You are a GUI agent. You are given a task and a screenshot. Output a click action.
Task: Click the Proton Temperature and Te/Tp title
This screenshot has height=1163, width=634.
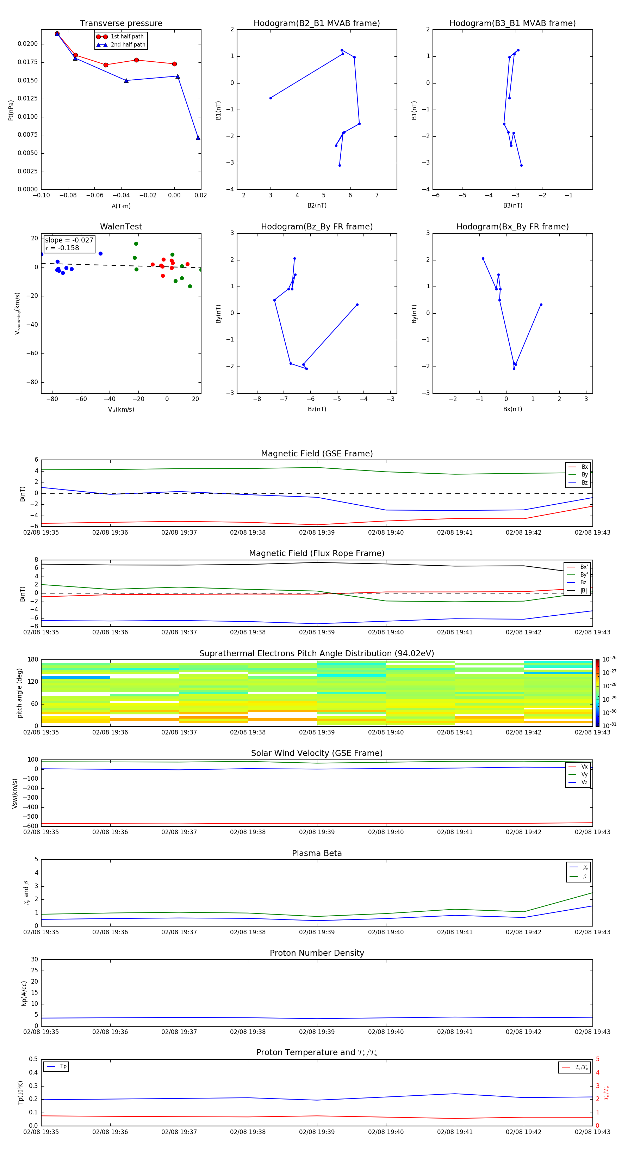coord(317,1053)
